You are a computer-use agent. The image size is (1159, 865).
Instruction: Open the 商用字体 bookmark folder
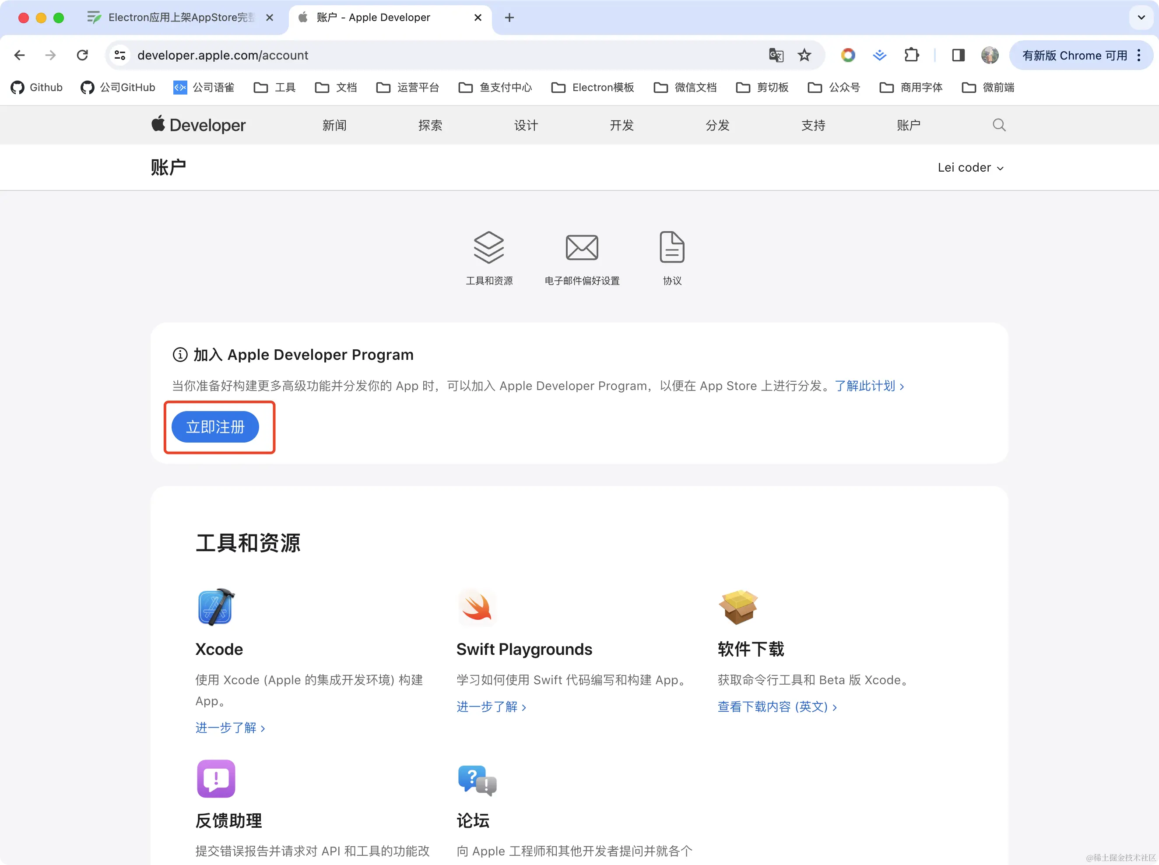pos(910,88)
